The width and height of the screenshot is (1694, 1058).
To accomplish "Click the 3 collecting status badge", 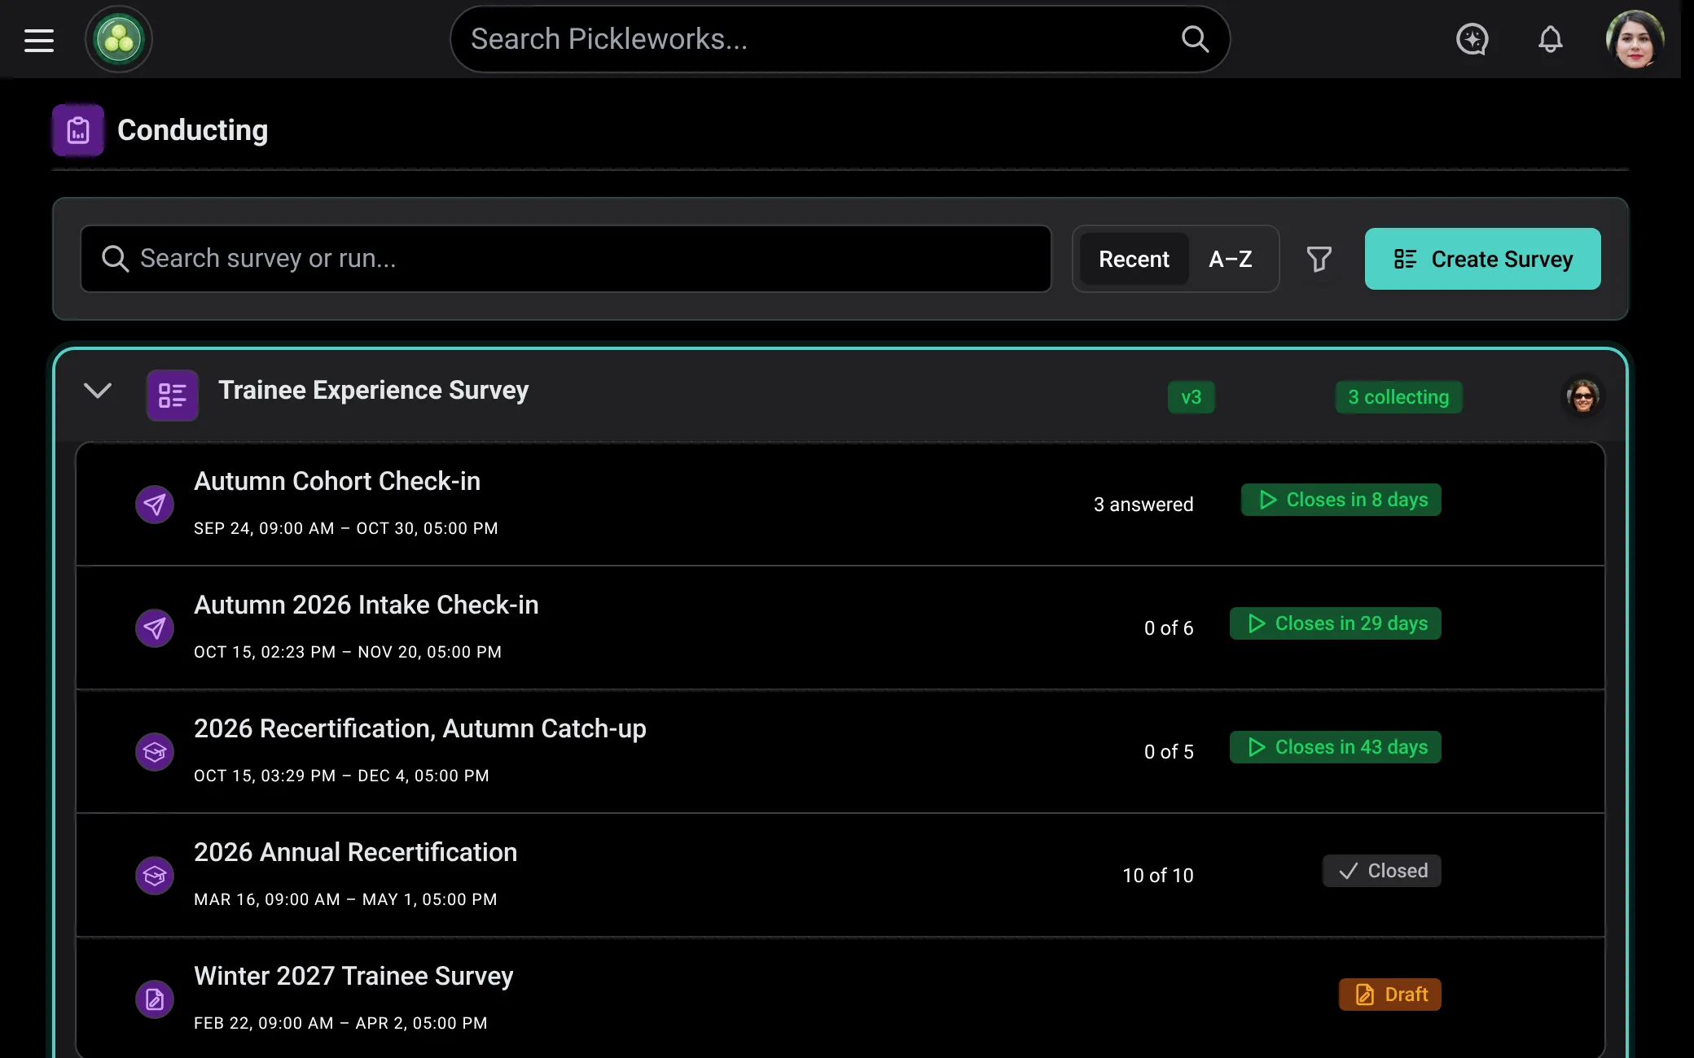I will coord(1398,397).
